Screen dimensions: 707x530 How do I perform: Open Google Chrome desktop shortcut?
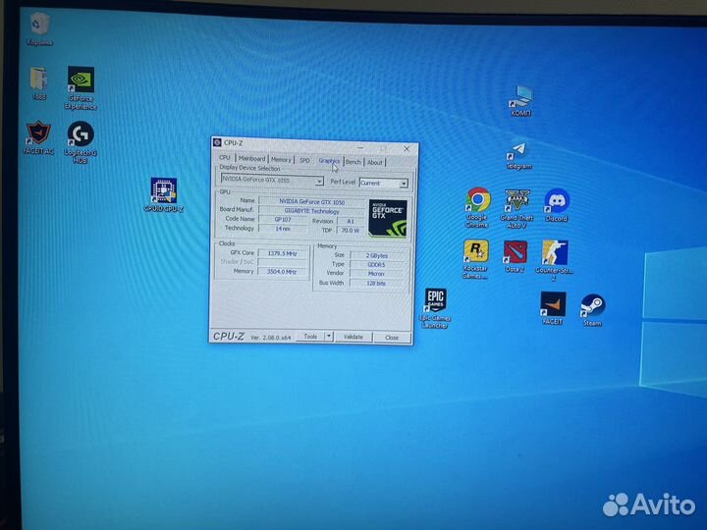(477, 207)
